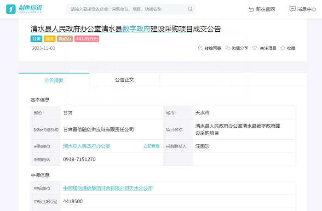This screenshot has width=322, height=211.
Task: Click the 关注项目 heart icon
Action: coord(255,48)
